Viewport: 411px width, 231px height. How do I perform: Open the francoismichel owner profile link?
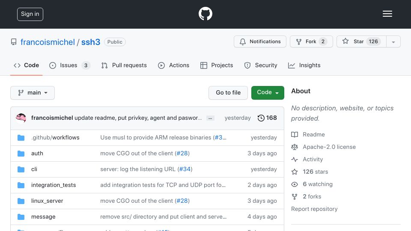coord(48,42)
